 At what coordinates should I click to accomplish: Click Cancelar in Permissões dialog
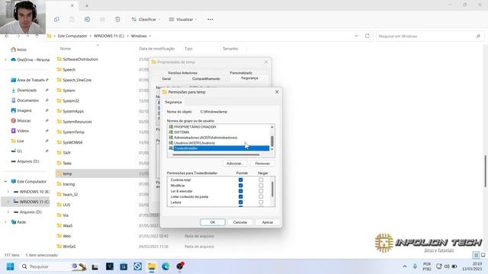click(240, 222)
